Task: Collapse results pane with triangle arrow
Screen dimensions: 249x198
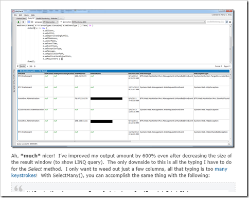Action: point(17,66)
